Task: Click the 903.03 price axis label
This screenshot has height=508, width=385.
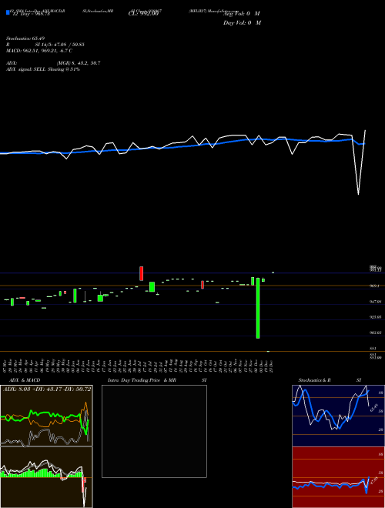Action: pyautogui.click(x=375, y=333)
